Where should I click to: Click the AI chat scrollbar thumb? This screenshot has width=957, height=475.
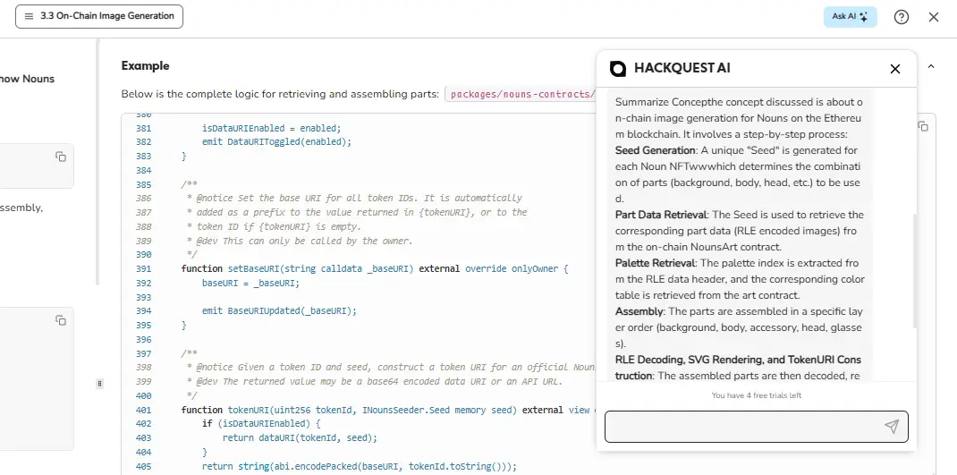pos(914,268)
